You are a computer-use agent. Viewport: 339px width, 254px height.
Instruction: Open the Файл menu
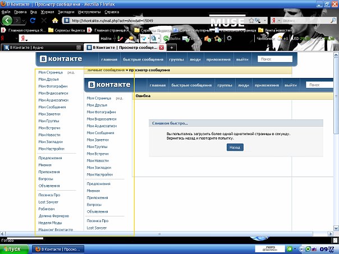pos(6,12)
